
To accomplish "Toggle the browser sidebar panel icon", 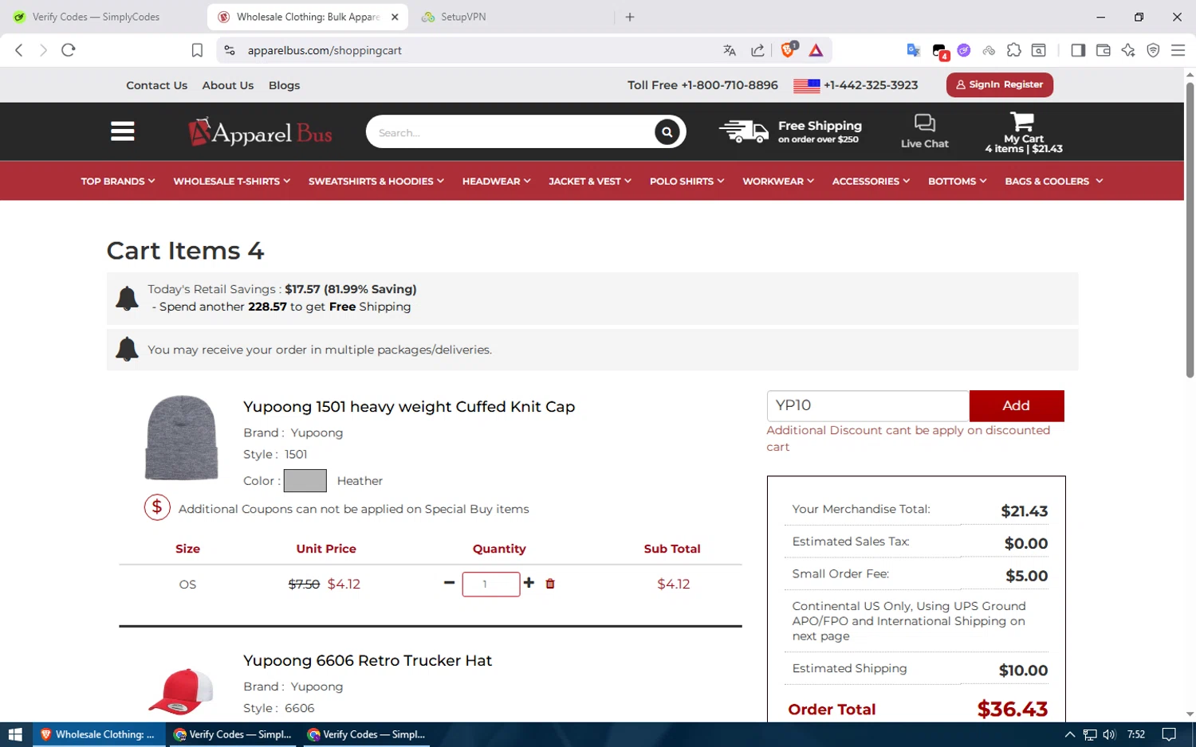I will [1078, 50].
